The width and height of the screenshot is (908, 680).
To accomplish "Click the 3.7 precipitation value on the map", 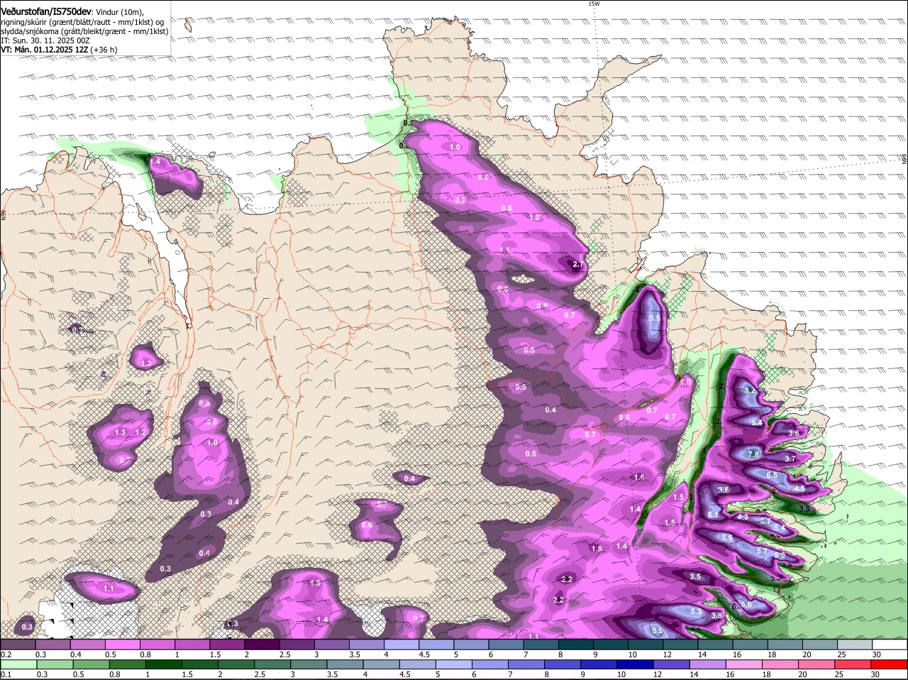I will [790, 459].
